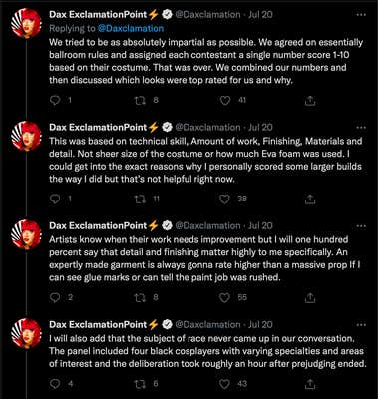Retweet the tweet with 11 retweets
The height and width of the screenshot is (399, 378).
coord(140,199)
